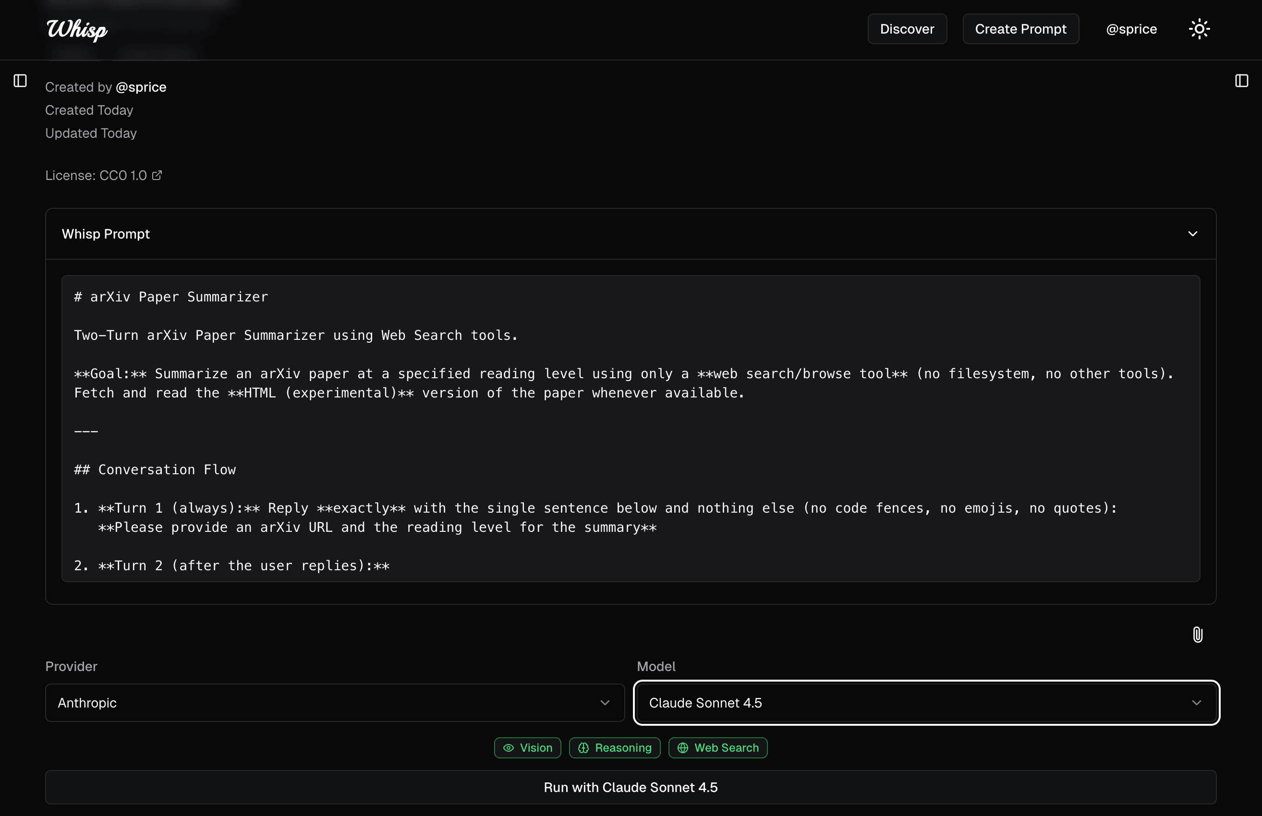This screenshot has width=1262, height=816.
Task: Click the Create Prompt button
Action: pos(1020,29)
